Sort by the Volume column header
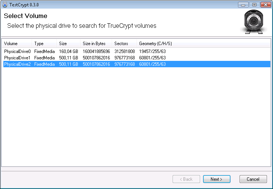The image size is (273, 189). 17,44
